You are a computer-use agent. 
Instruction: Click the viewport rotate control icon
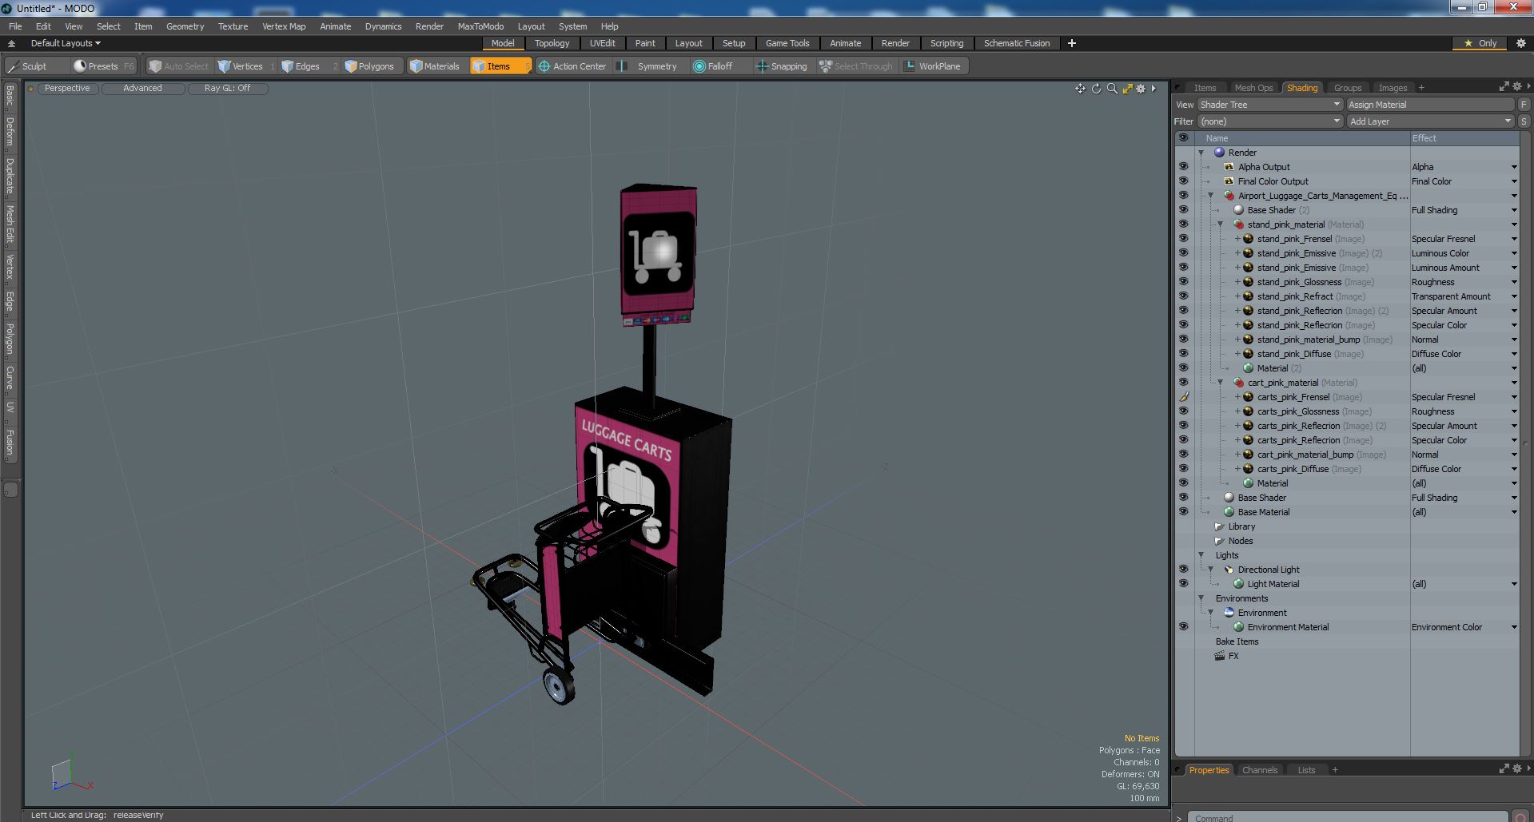coord(1096,89)
